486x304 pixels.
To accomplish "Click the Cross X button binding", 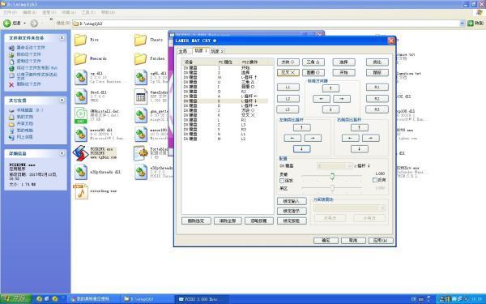I will click(x=288, y=73).
